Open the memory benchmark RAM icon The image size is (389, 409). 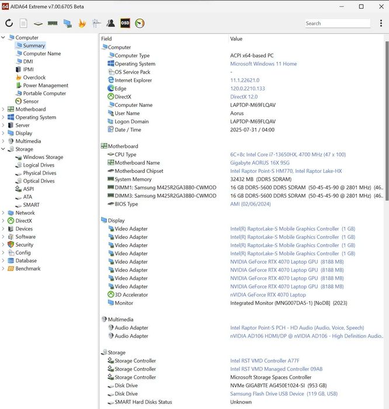pos(53,23)
